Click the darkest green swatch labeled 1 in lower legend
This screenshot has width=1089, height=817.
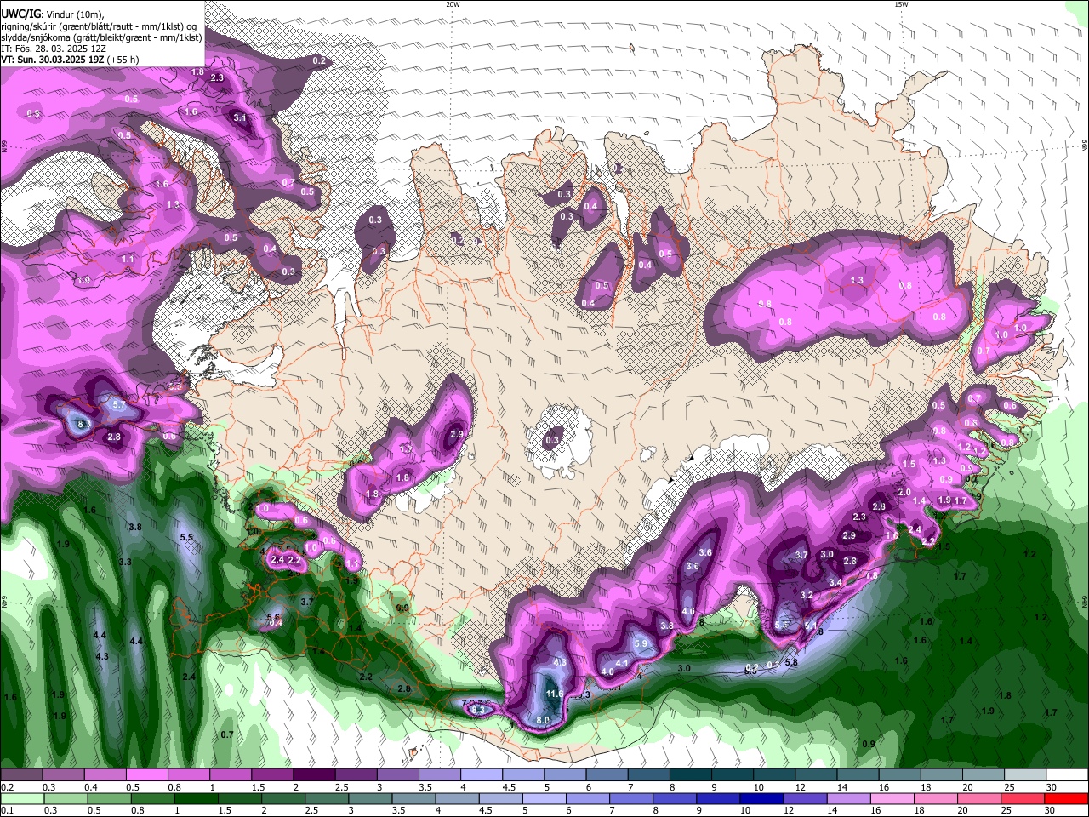click(x=197, y=799)
